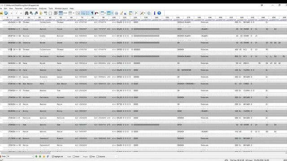Open the Window Layout menu
Image resolution: width=287 pixels, height=161 pixels.
[61, 8]
